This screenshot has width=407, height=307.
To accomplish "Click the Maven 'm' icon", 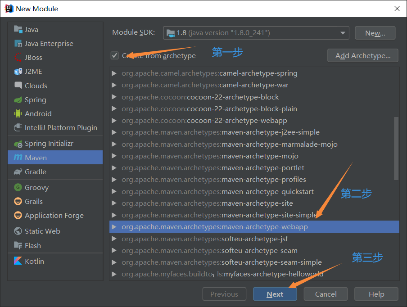I will (x=18, y=157).
